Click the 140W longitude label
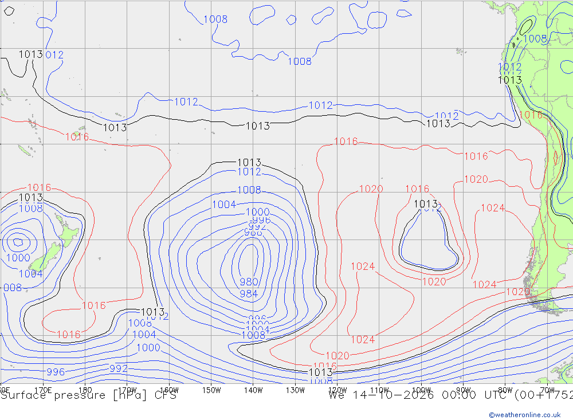 point(253,390)
